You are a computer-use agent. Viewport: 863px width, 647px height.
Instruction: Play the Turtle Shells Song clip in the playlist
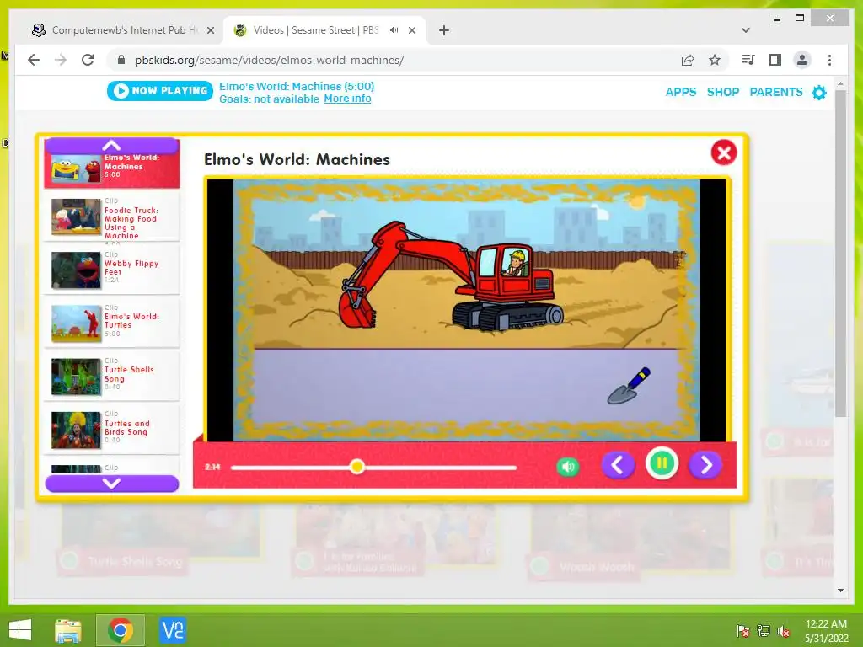pyautogui.click(x=112, y=376)
